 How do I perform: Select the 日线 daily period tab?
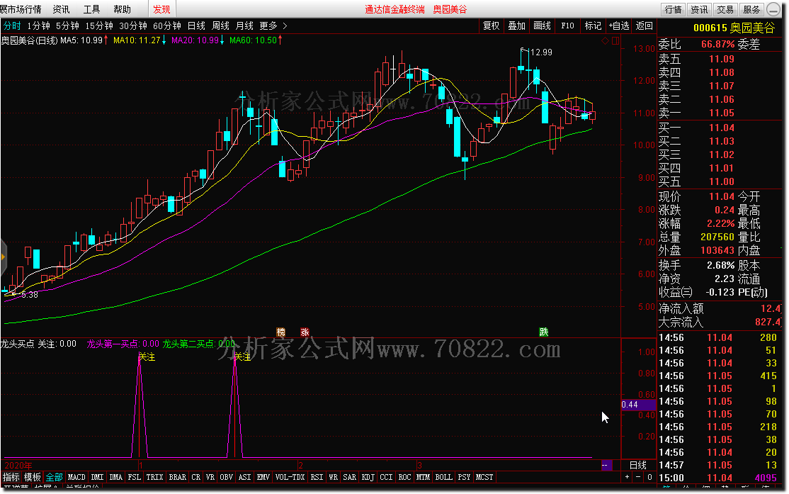click(196, 26)
